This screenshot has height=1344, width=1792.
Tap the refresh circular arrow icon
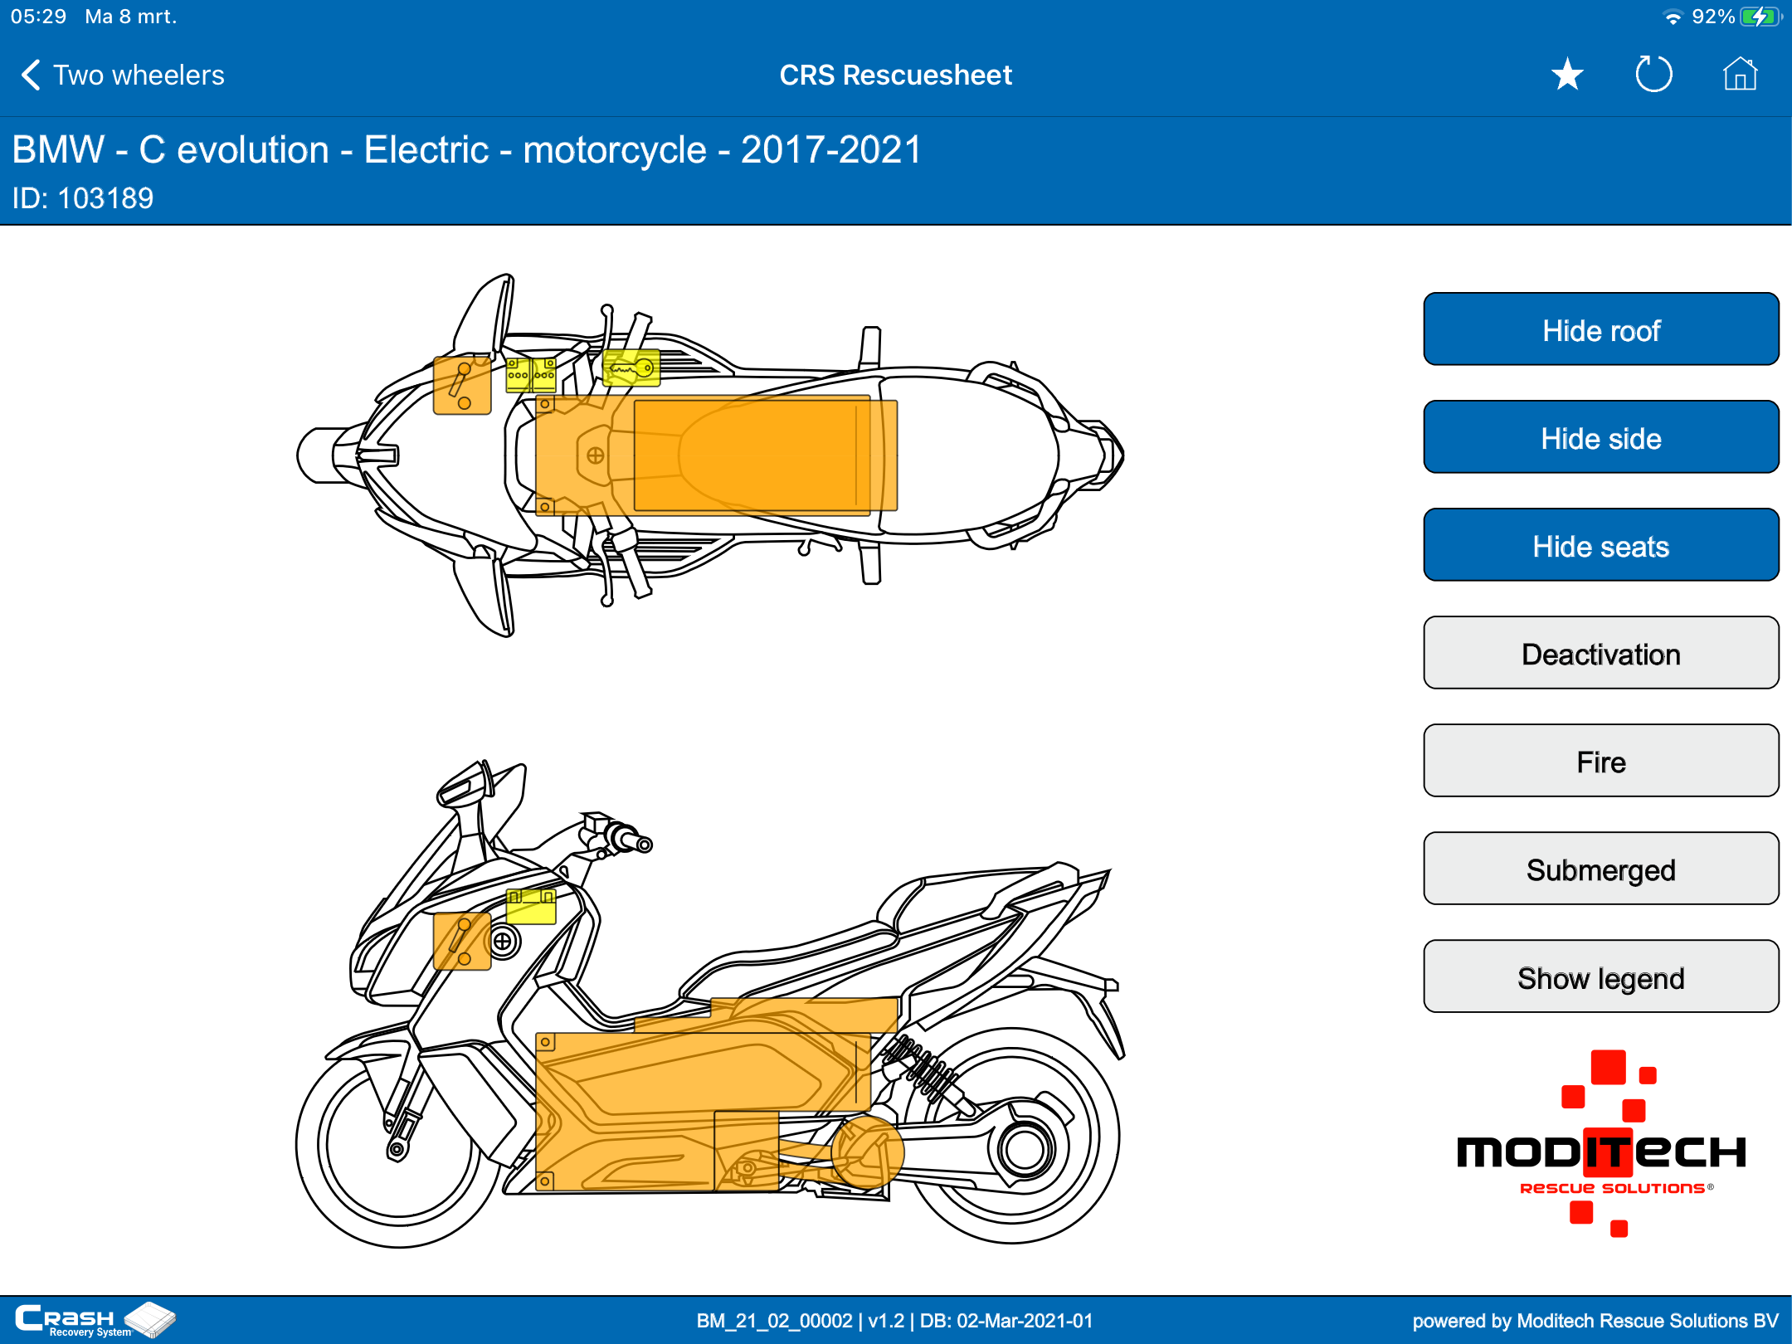coord(1653,75)
